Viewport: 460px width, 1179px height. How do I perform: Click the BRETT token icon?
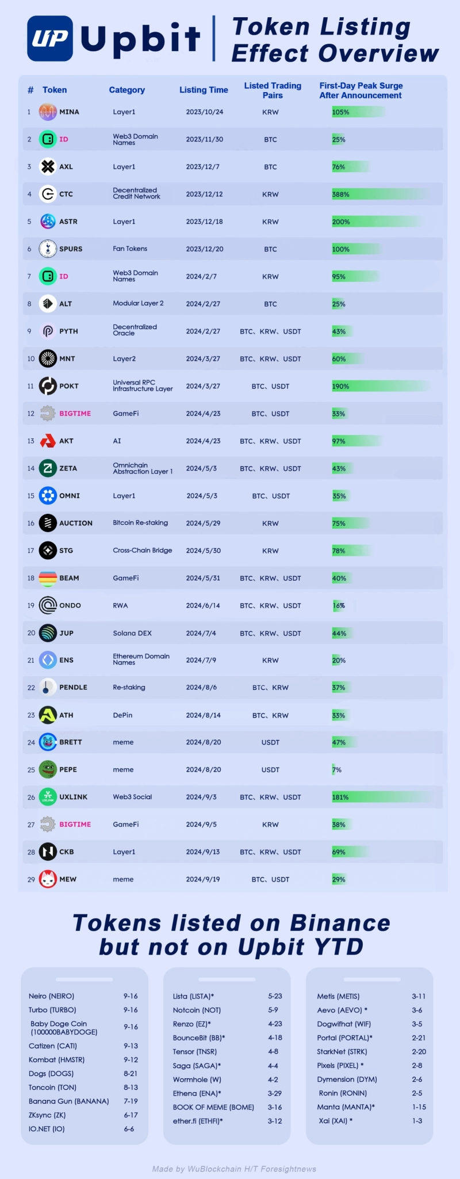click(48, 742)
